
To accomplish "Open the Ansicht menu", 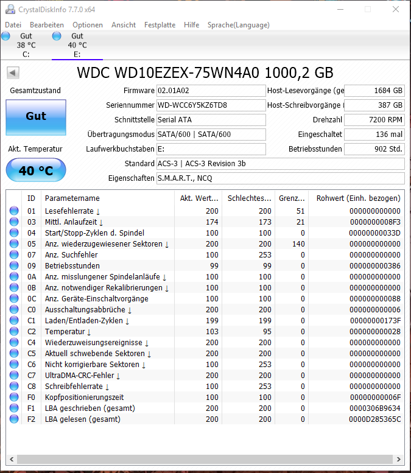I will [124, 25].
